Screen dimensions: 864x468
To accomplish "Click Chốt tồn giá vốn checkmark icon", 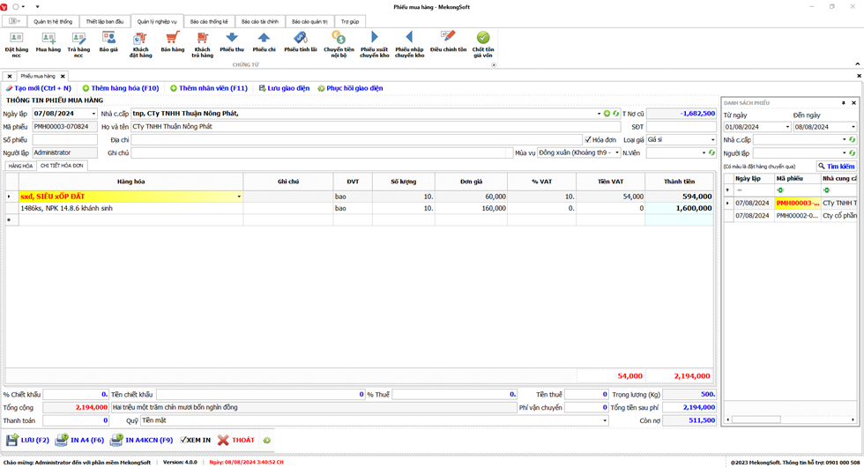I will (x=482, y=38).
